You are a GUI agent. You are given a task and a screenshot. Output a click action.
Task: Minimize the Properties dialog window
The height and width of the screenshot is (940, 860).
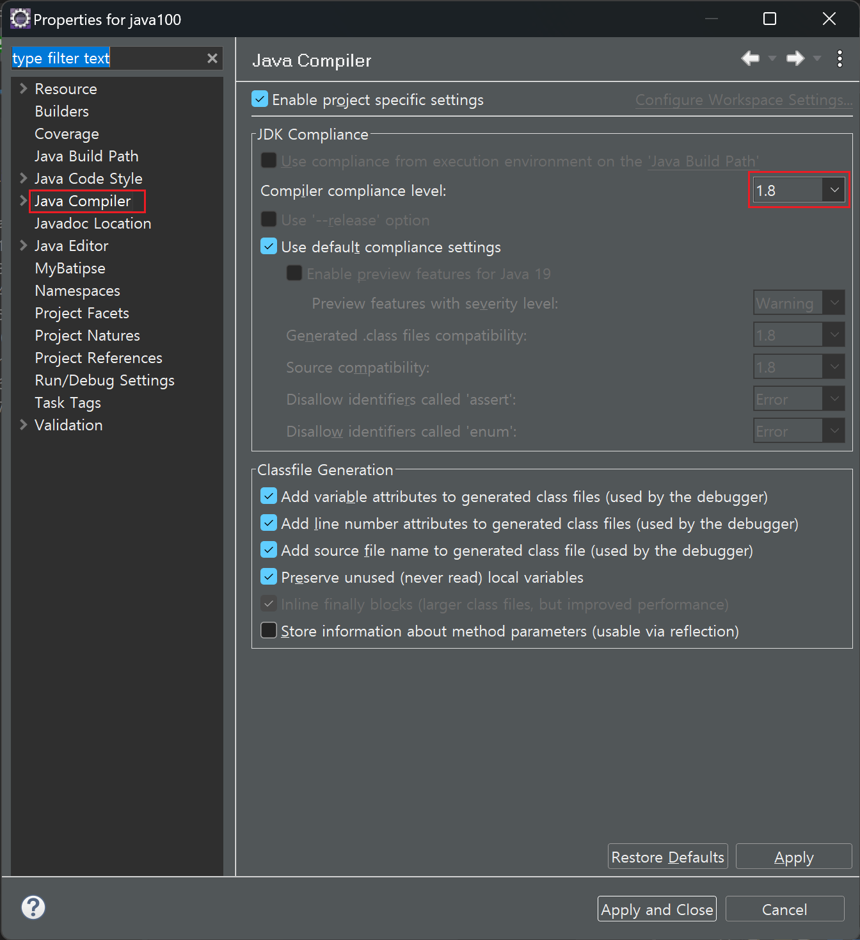click(711, 19)
